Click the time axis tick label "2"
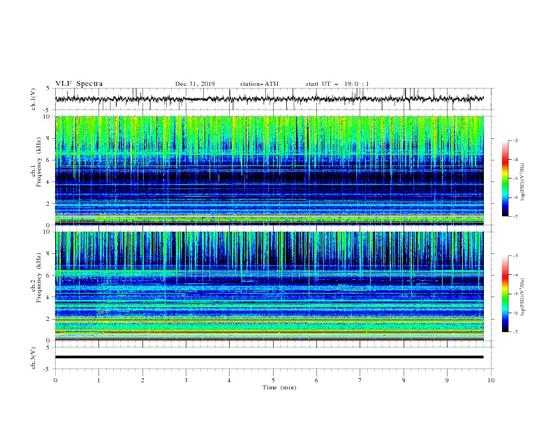The width and height of the screenshot is (553, 427). tap(142, 380)
